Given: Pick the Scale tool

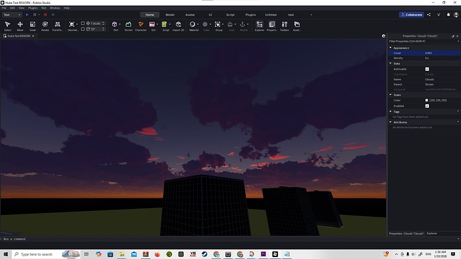Looking at the screenshot, I should (33, 26).
